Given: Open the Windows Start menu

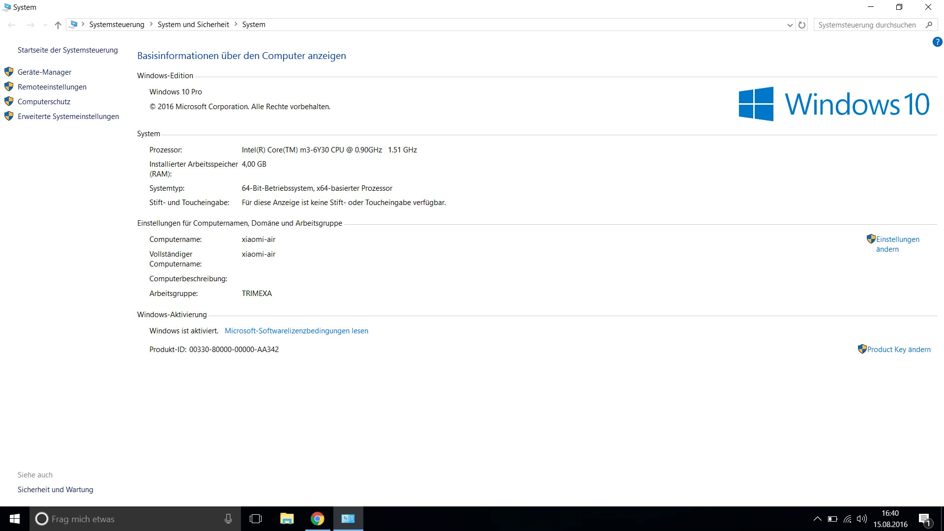Looking at the screenshot, I should pyautogui.click(x=15, y=519).
